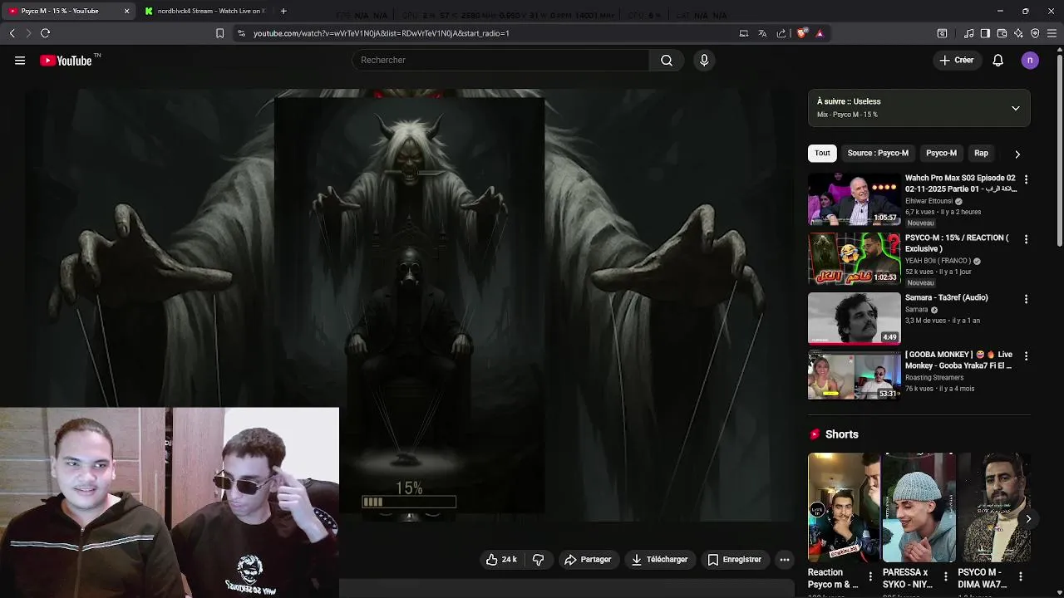Start voice search with the microphone
1064x598 pixels.
click(704, 60)
